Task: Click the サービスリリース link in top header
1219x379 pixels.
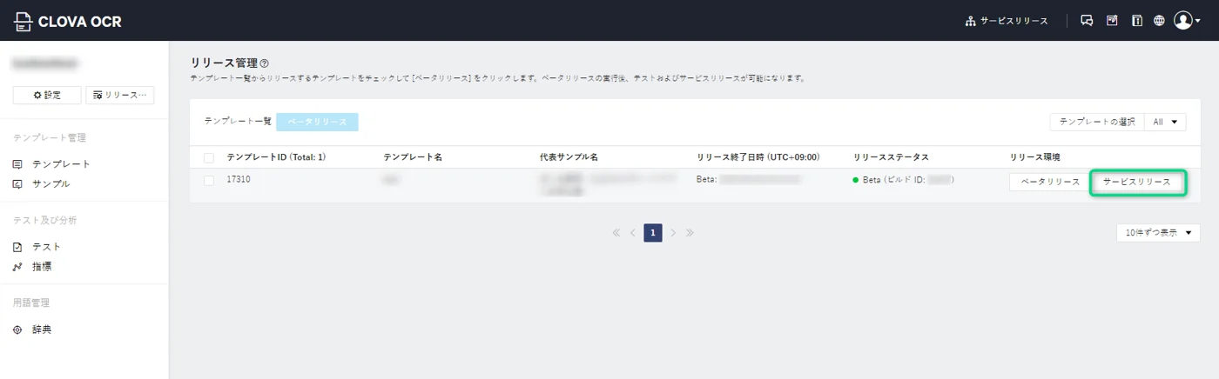Action: pos(1007,21)
